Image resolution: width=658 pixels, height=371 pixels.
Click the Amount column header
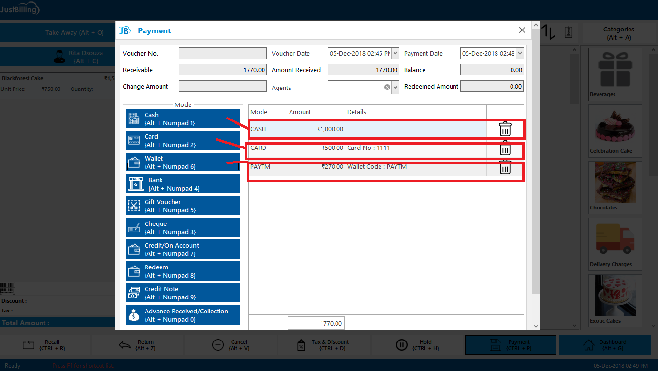(x=316, y=112)
